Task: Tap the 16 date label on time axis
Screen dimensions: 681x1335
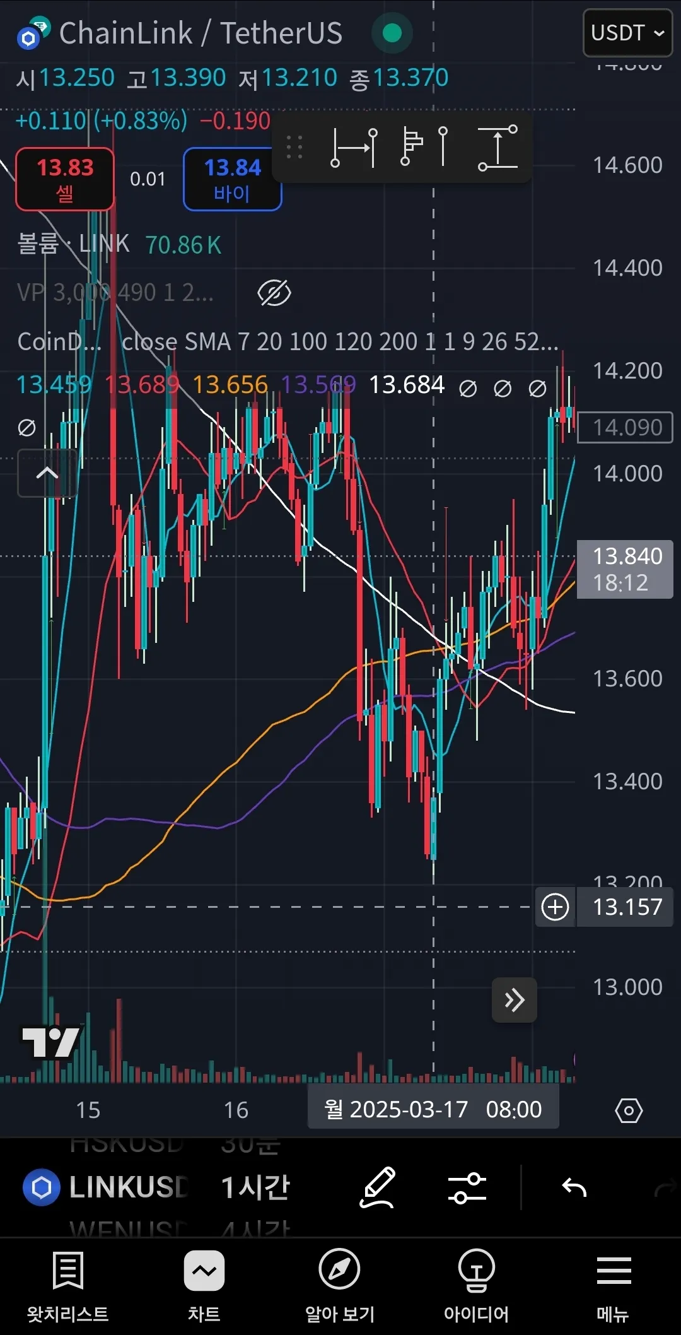Action: pos(236,1110)
